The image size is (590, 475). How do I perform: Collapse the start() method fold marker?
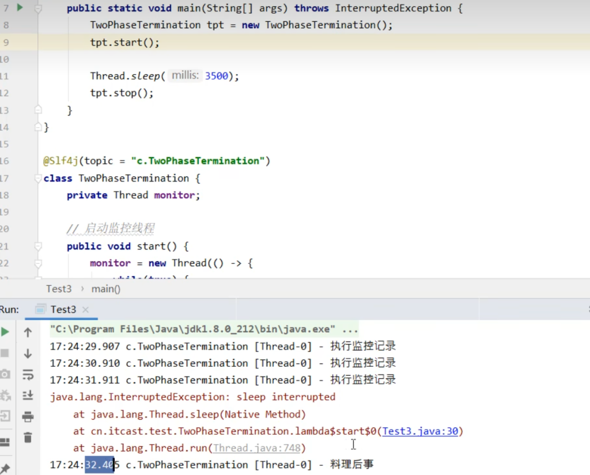38,246
